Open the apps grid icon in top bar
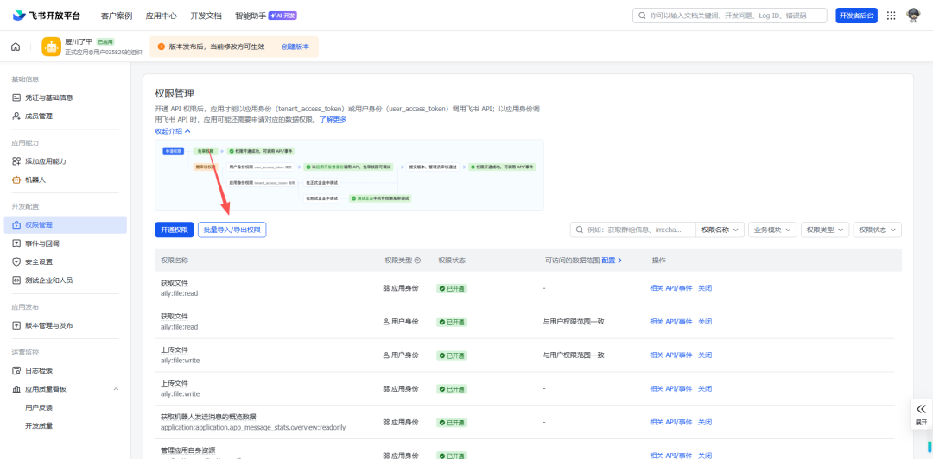This screenshot has width=933, height=459. click(891, 16)
